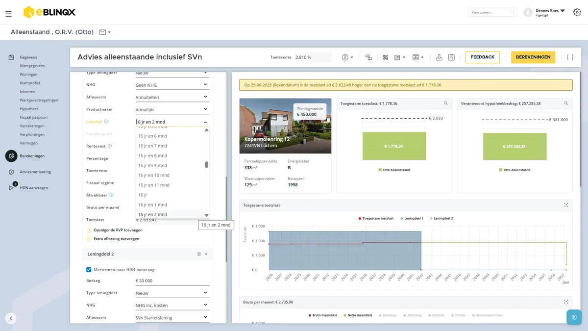Open the hamburger main menu
Screen dimensions: 588x331
(x=8, y=14)
